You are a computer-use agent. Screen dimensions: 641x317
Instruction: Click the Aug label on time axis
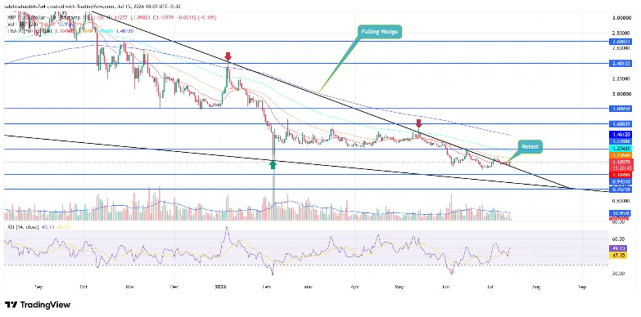(x=536, y=288)
